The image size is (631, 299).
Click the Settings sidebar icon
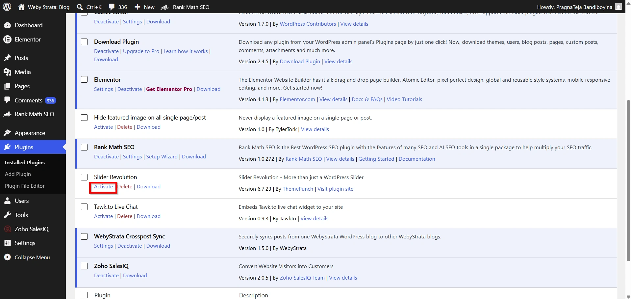click(x=8, y=243)
